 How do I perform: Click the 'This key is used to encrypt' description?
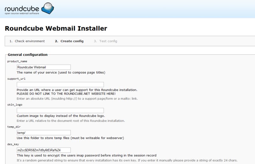pos(86,155)
